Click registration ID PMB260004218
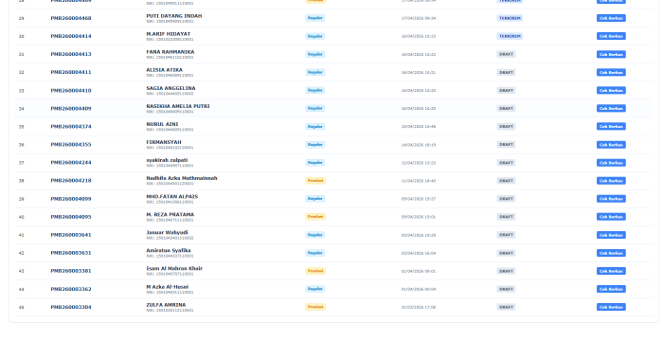Viewport: 663px width, 341px height. [x=71, y=181]
